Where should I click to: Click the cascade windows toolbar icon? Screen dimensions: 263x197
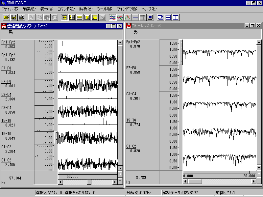[x=160, y=17]
